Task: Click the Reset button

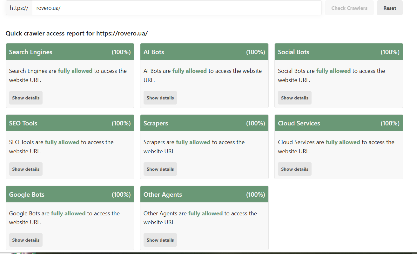Action: tap(390, 8)
